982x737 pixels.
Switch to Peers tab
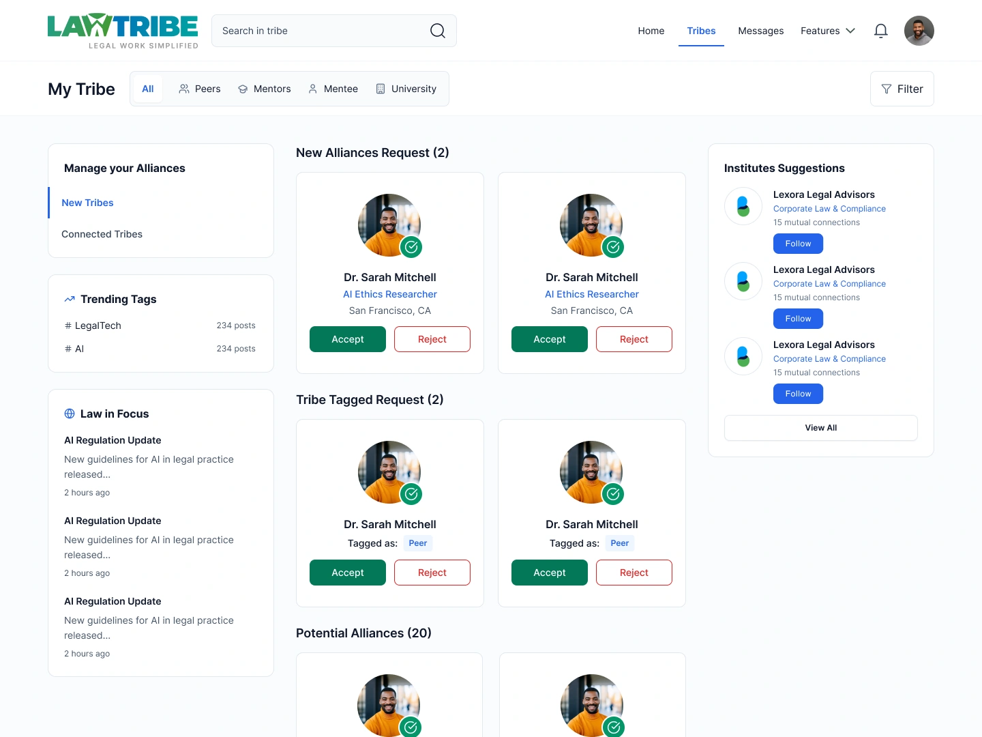pos(200,89)
